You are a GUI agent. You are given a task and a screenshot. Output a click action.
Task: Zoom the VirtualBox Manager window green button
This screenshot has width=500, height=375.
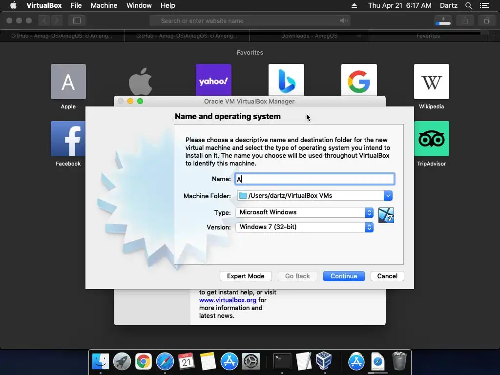140,101
